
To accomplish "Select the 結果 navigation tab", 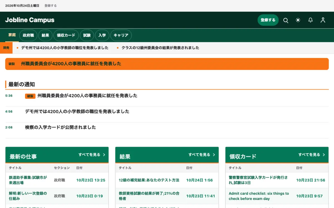I will (x=45, y=35).
